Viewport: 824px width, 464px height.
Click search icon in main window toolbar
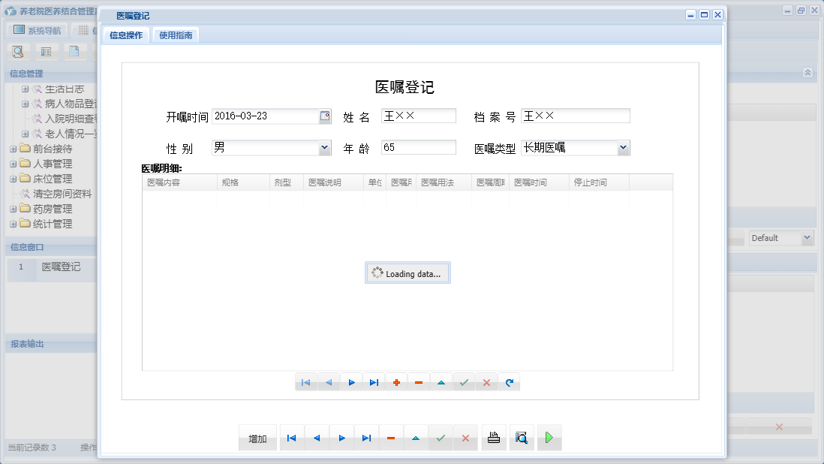point(18,52)
